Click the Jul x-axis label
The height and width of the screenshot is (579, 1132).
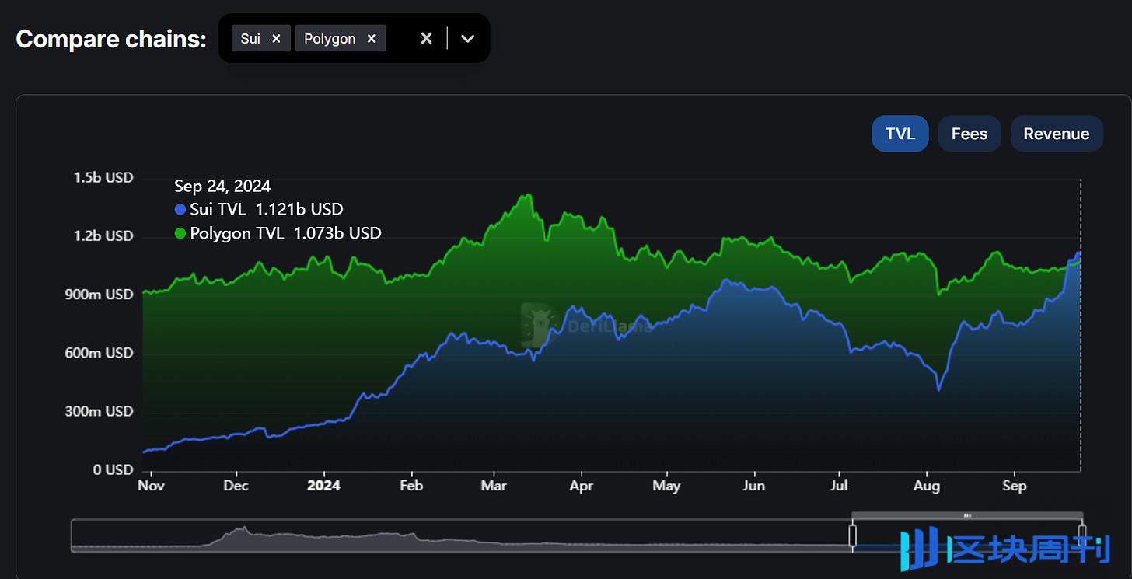click(x=839, y=486)
